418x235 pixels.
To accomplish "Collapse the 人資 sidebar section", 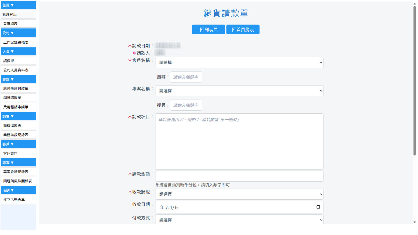I will pyautogui.click(x=18, y=51).
